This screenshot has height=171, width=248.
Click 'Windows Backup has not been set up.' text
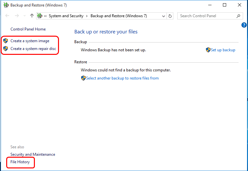click(113, 50)
